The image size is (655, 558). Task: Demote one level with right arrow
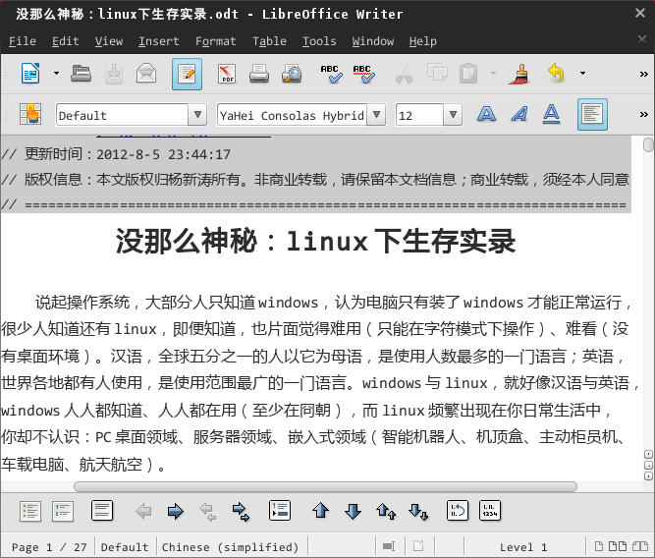pyautogui.click(x=176, y=511)
